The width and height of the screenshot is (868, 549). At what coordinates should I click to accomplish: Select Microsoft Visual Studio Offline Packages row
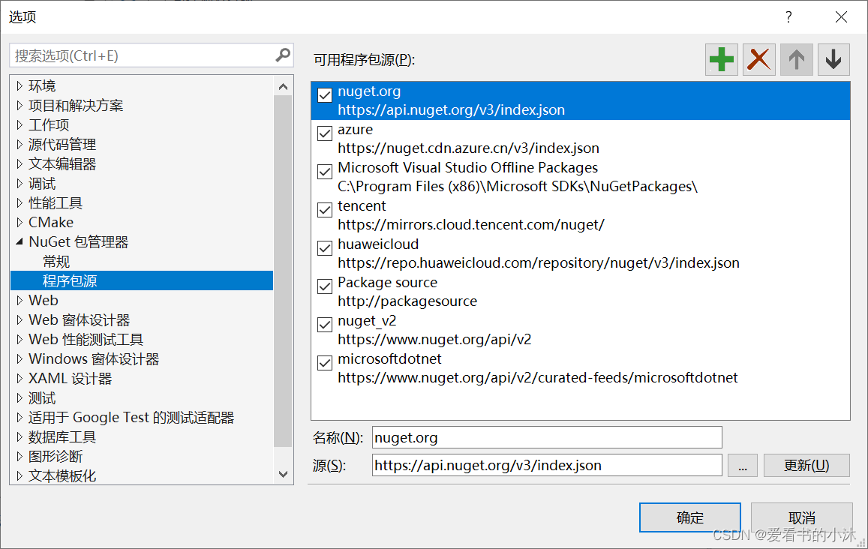(x=581, y=177)
